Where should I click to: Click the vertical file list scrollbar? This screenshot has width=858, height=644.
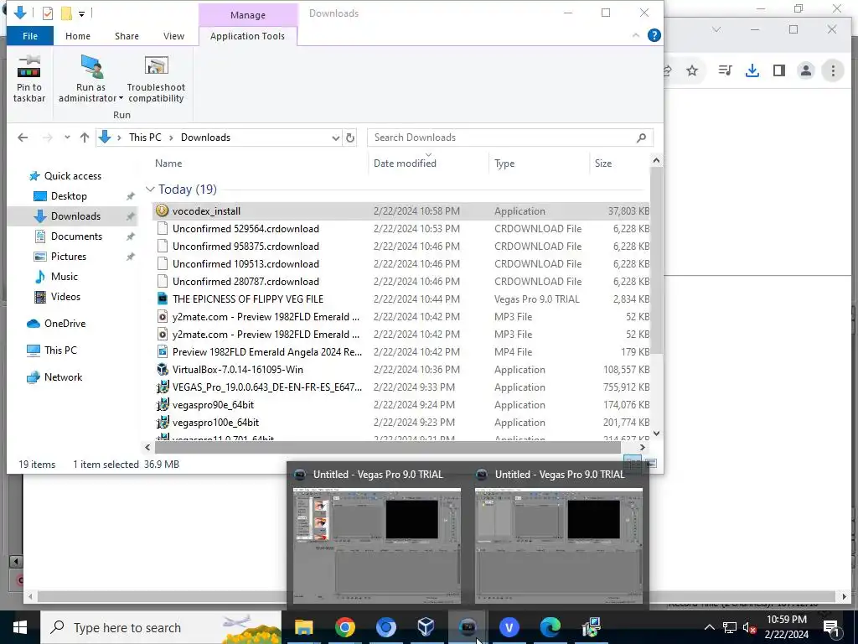point(656,260)
